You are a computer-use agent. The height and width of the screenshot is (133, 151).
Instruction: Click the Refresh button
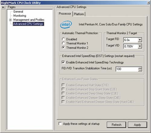click(x=117, y=125)
